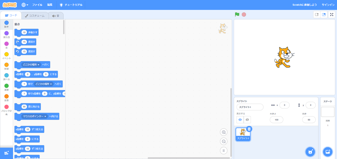Switch to large stage layout
Viewport: 337px width, 159px height.
pos(324,14)
